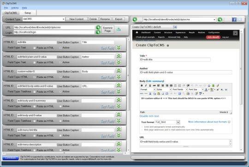
Task: Move the edit-menu-link-title row up
Action: (119, 129)
